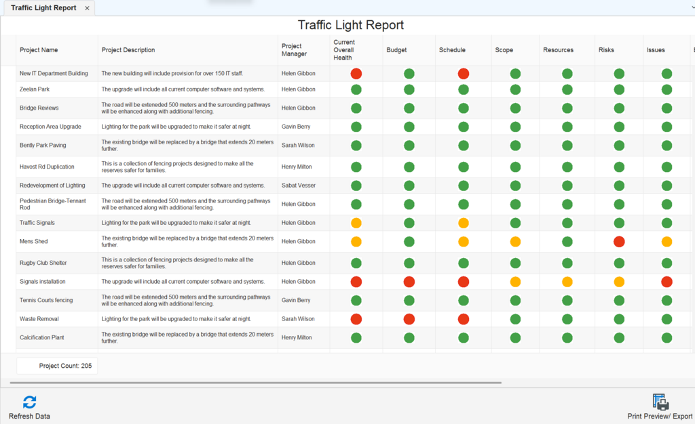Select the Traffic Light Report tab

pos(43,8)
